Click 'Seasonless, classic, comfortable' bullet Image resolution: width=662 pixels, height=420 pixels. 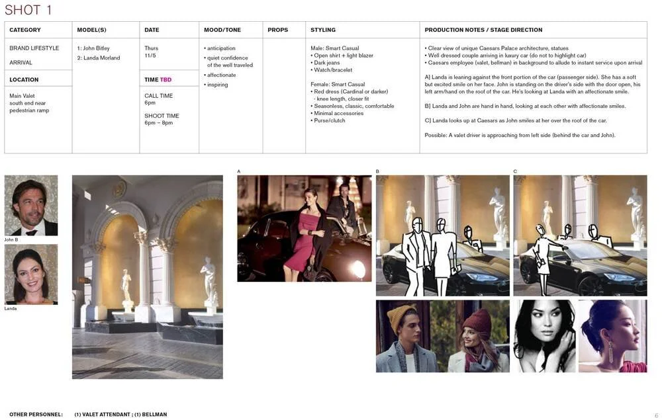click(353, 106)
